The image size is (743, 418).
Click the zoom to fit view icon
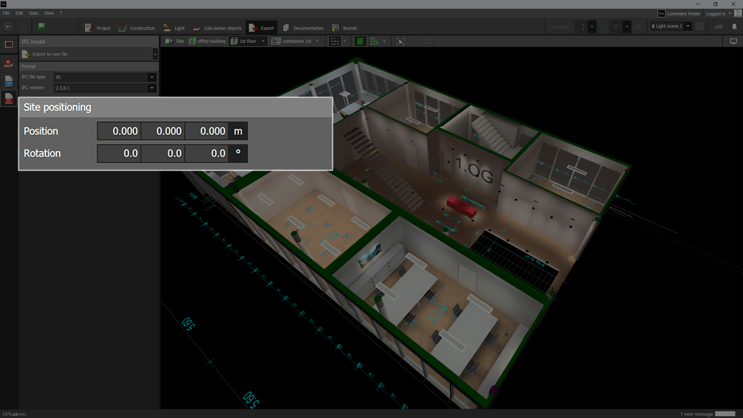[x=401, y=41]
